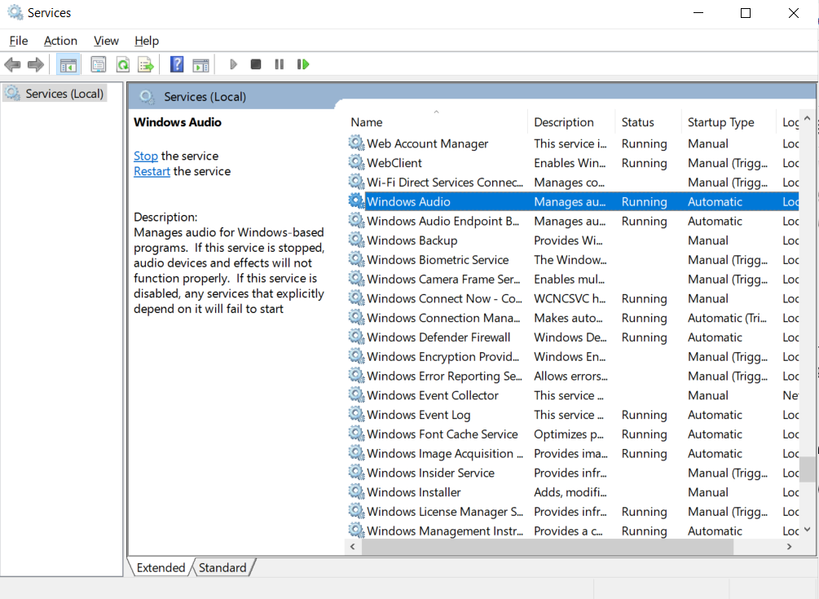Click the Windows Audio gear icon
Image resolution: width=819 pixels, height=599 pixels.
(356, 200)
